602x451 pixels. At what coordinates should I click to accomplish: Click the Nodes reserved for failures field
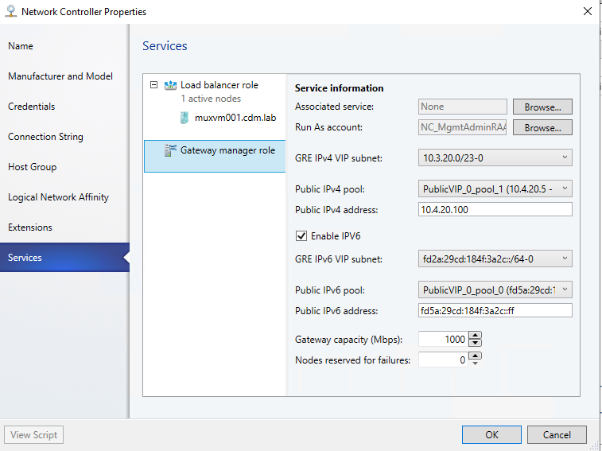point(443,360)
